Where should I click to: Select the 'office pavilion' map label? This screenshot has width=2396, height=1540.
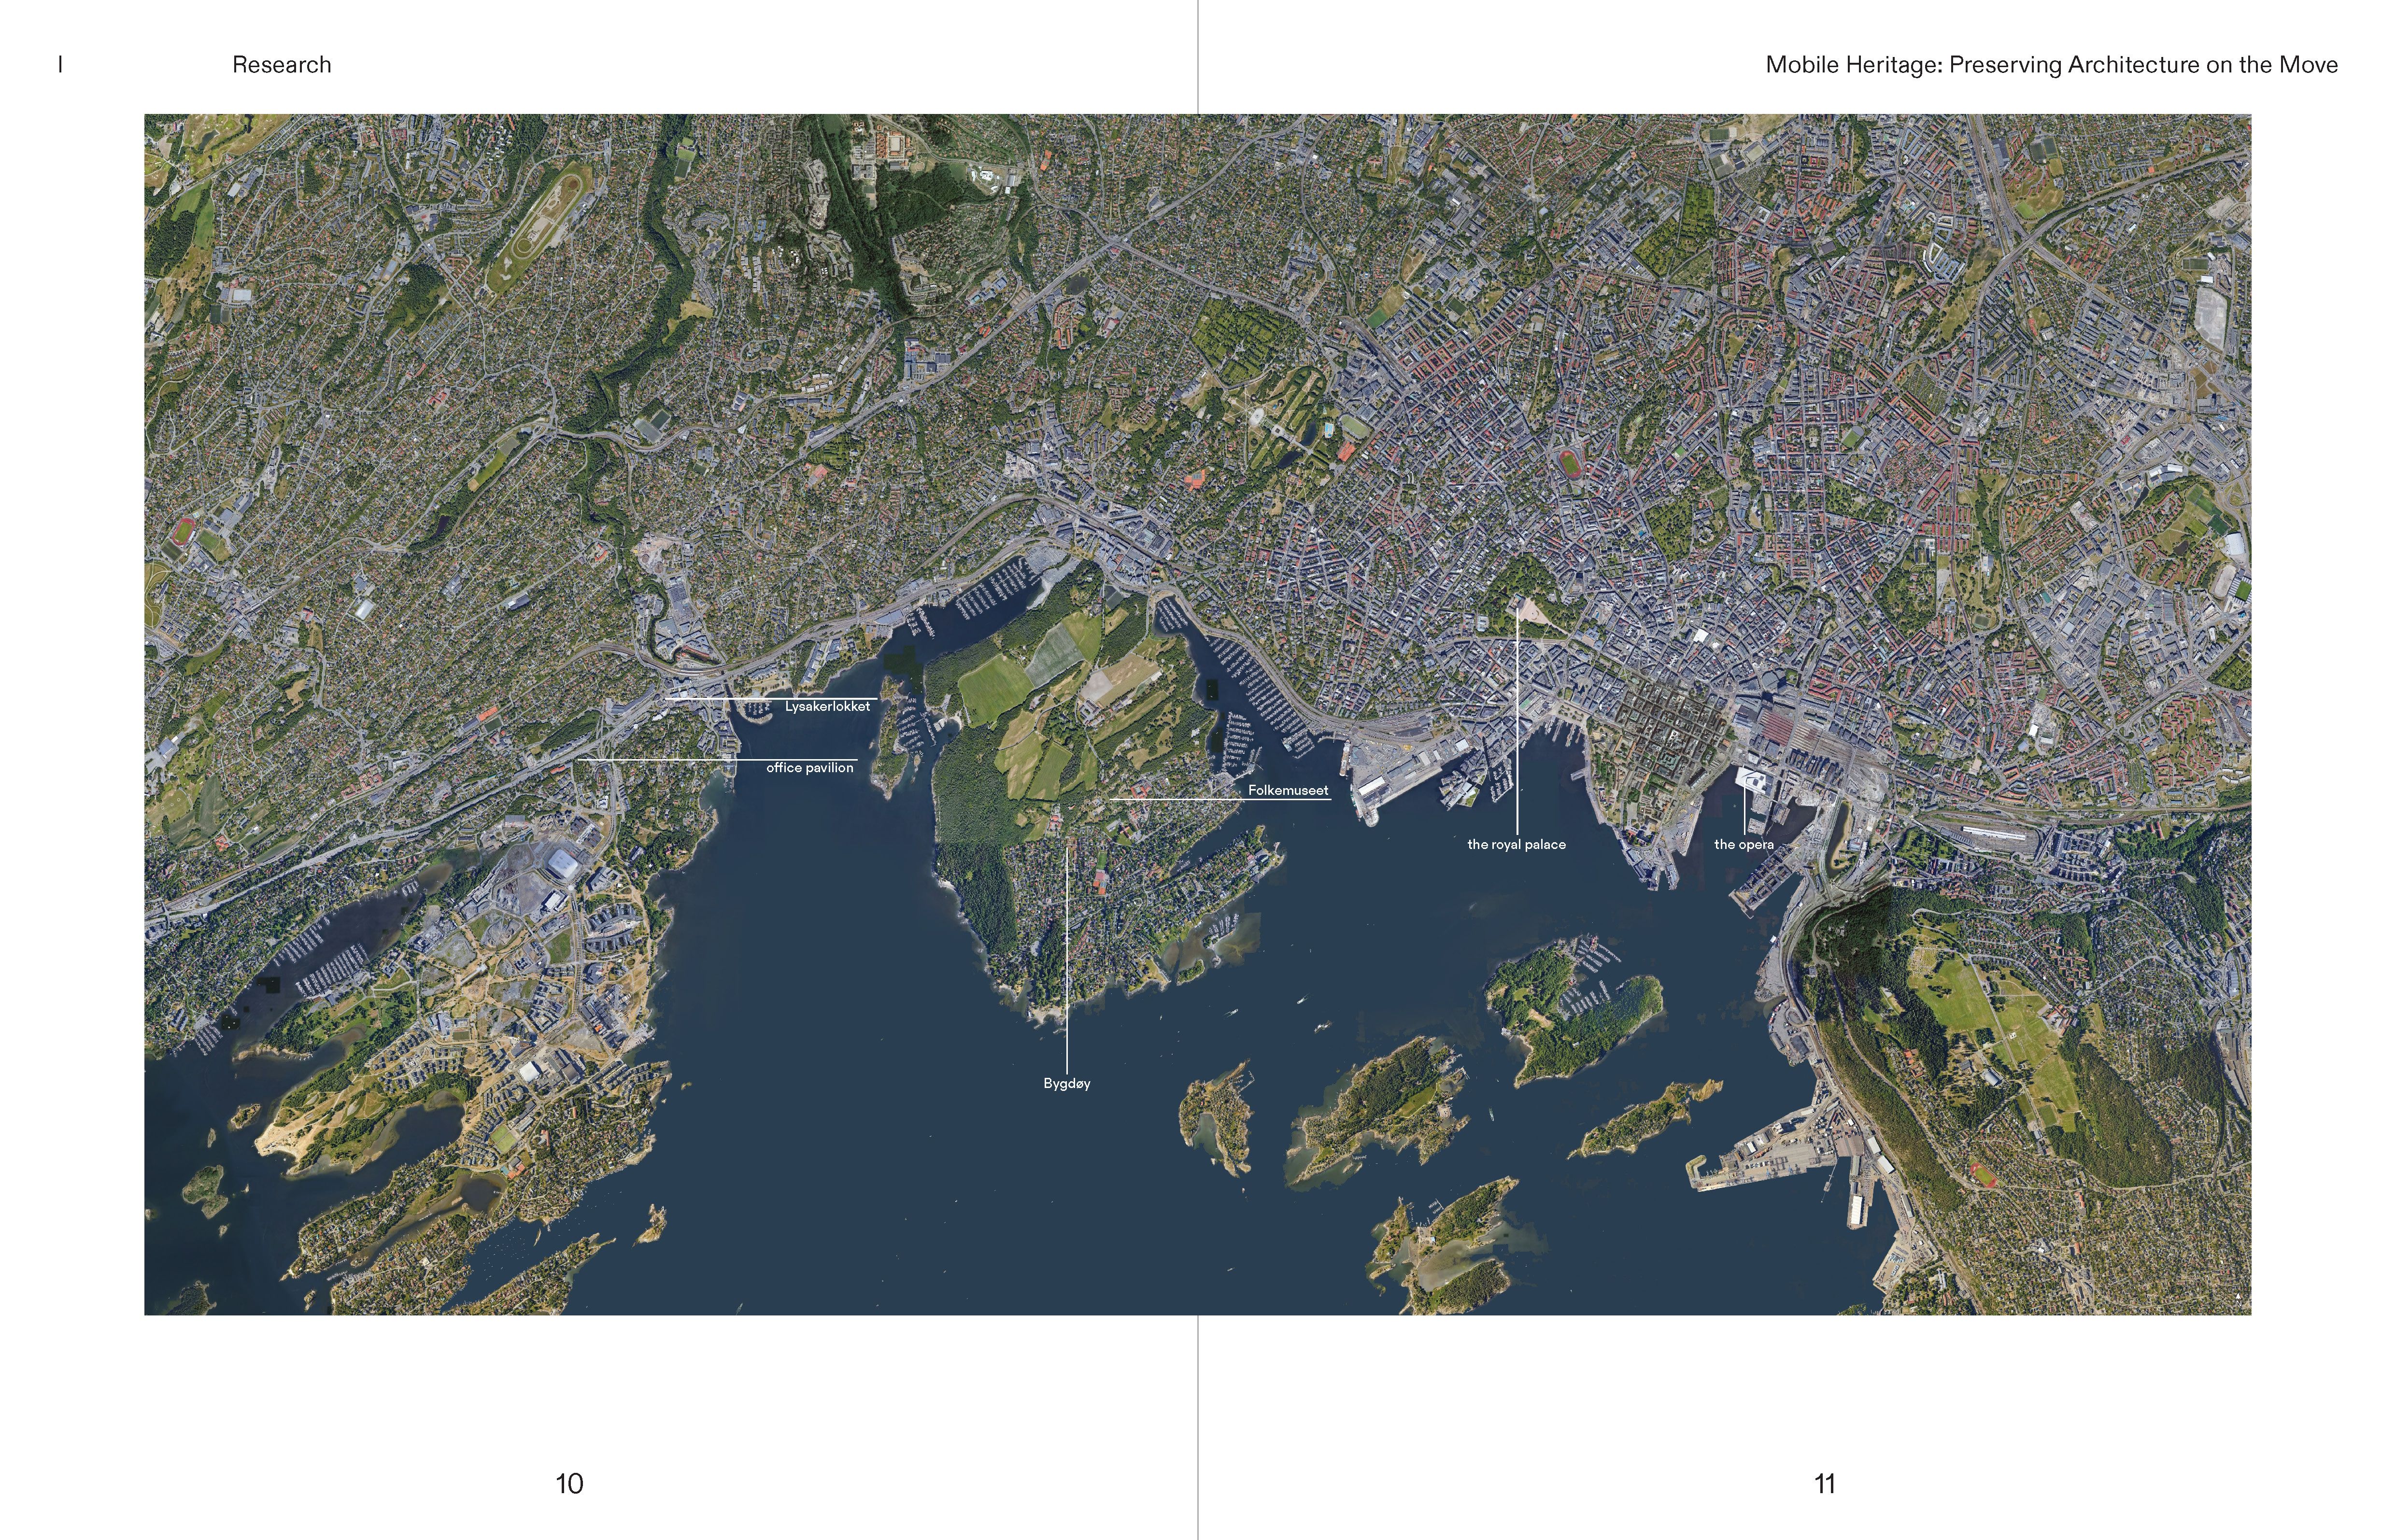tap(810, 768)
